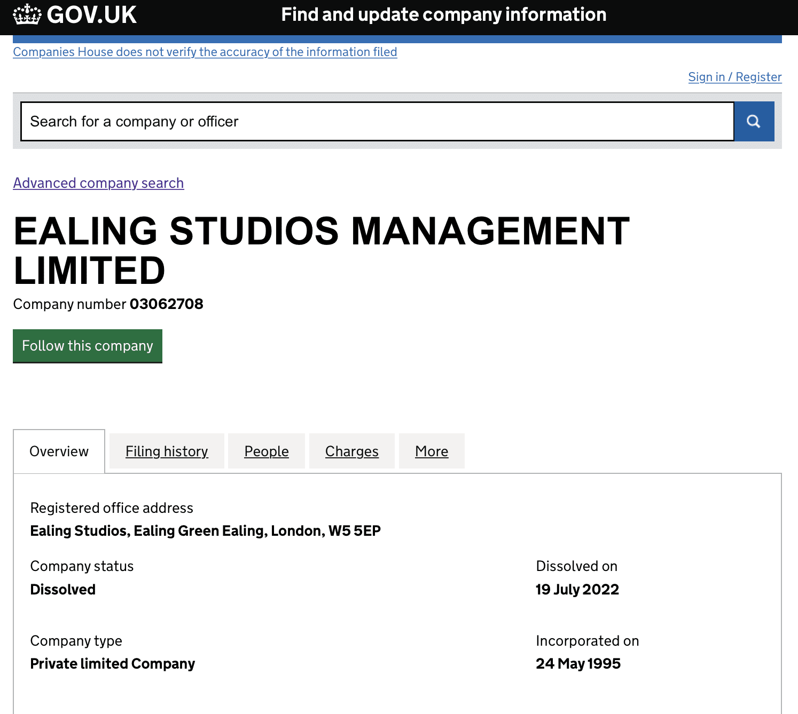798x714 pixels.
Task: Select the Overview tab
Action: 59,451
